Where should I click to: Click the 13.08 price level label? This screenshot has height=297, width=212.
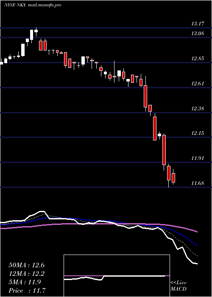198,34
